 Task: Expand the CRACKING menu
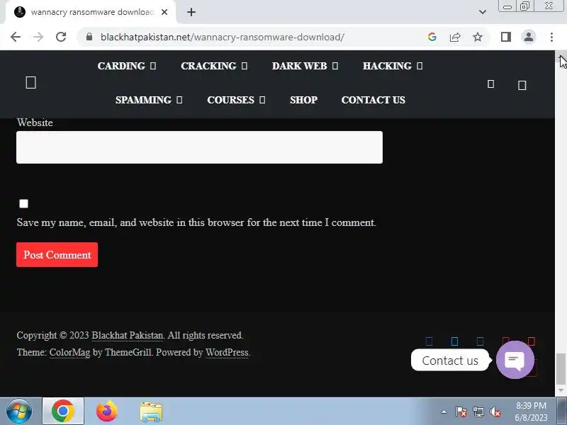coord(214,66)
